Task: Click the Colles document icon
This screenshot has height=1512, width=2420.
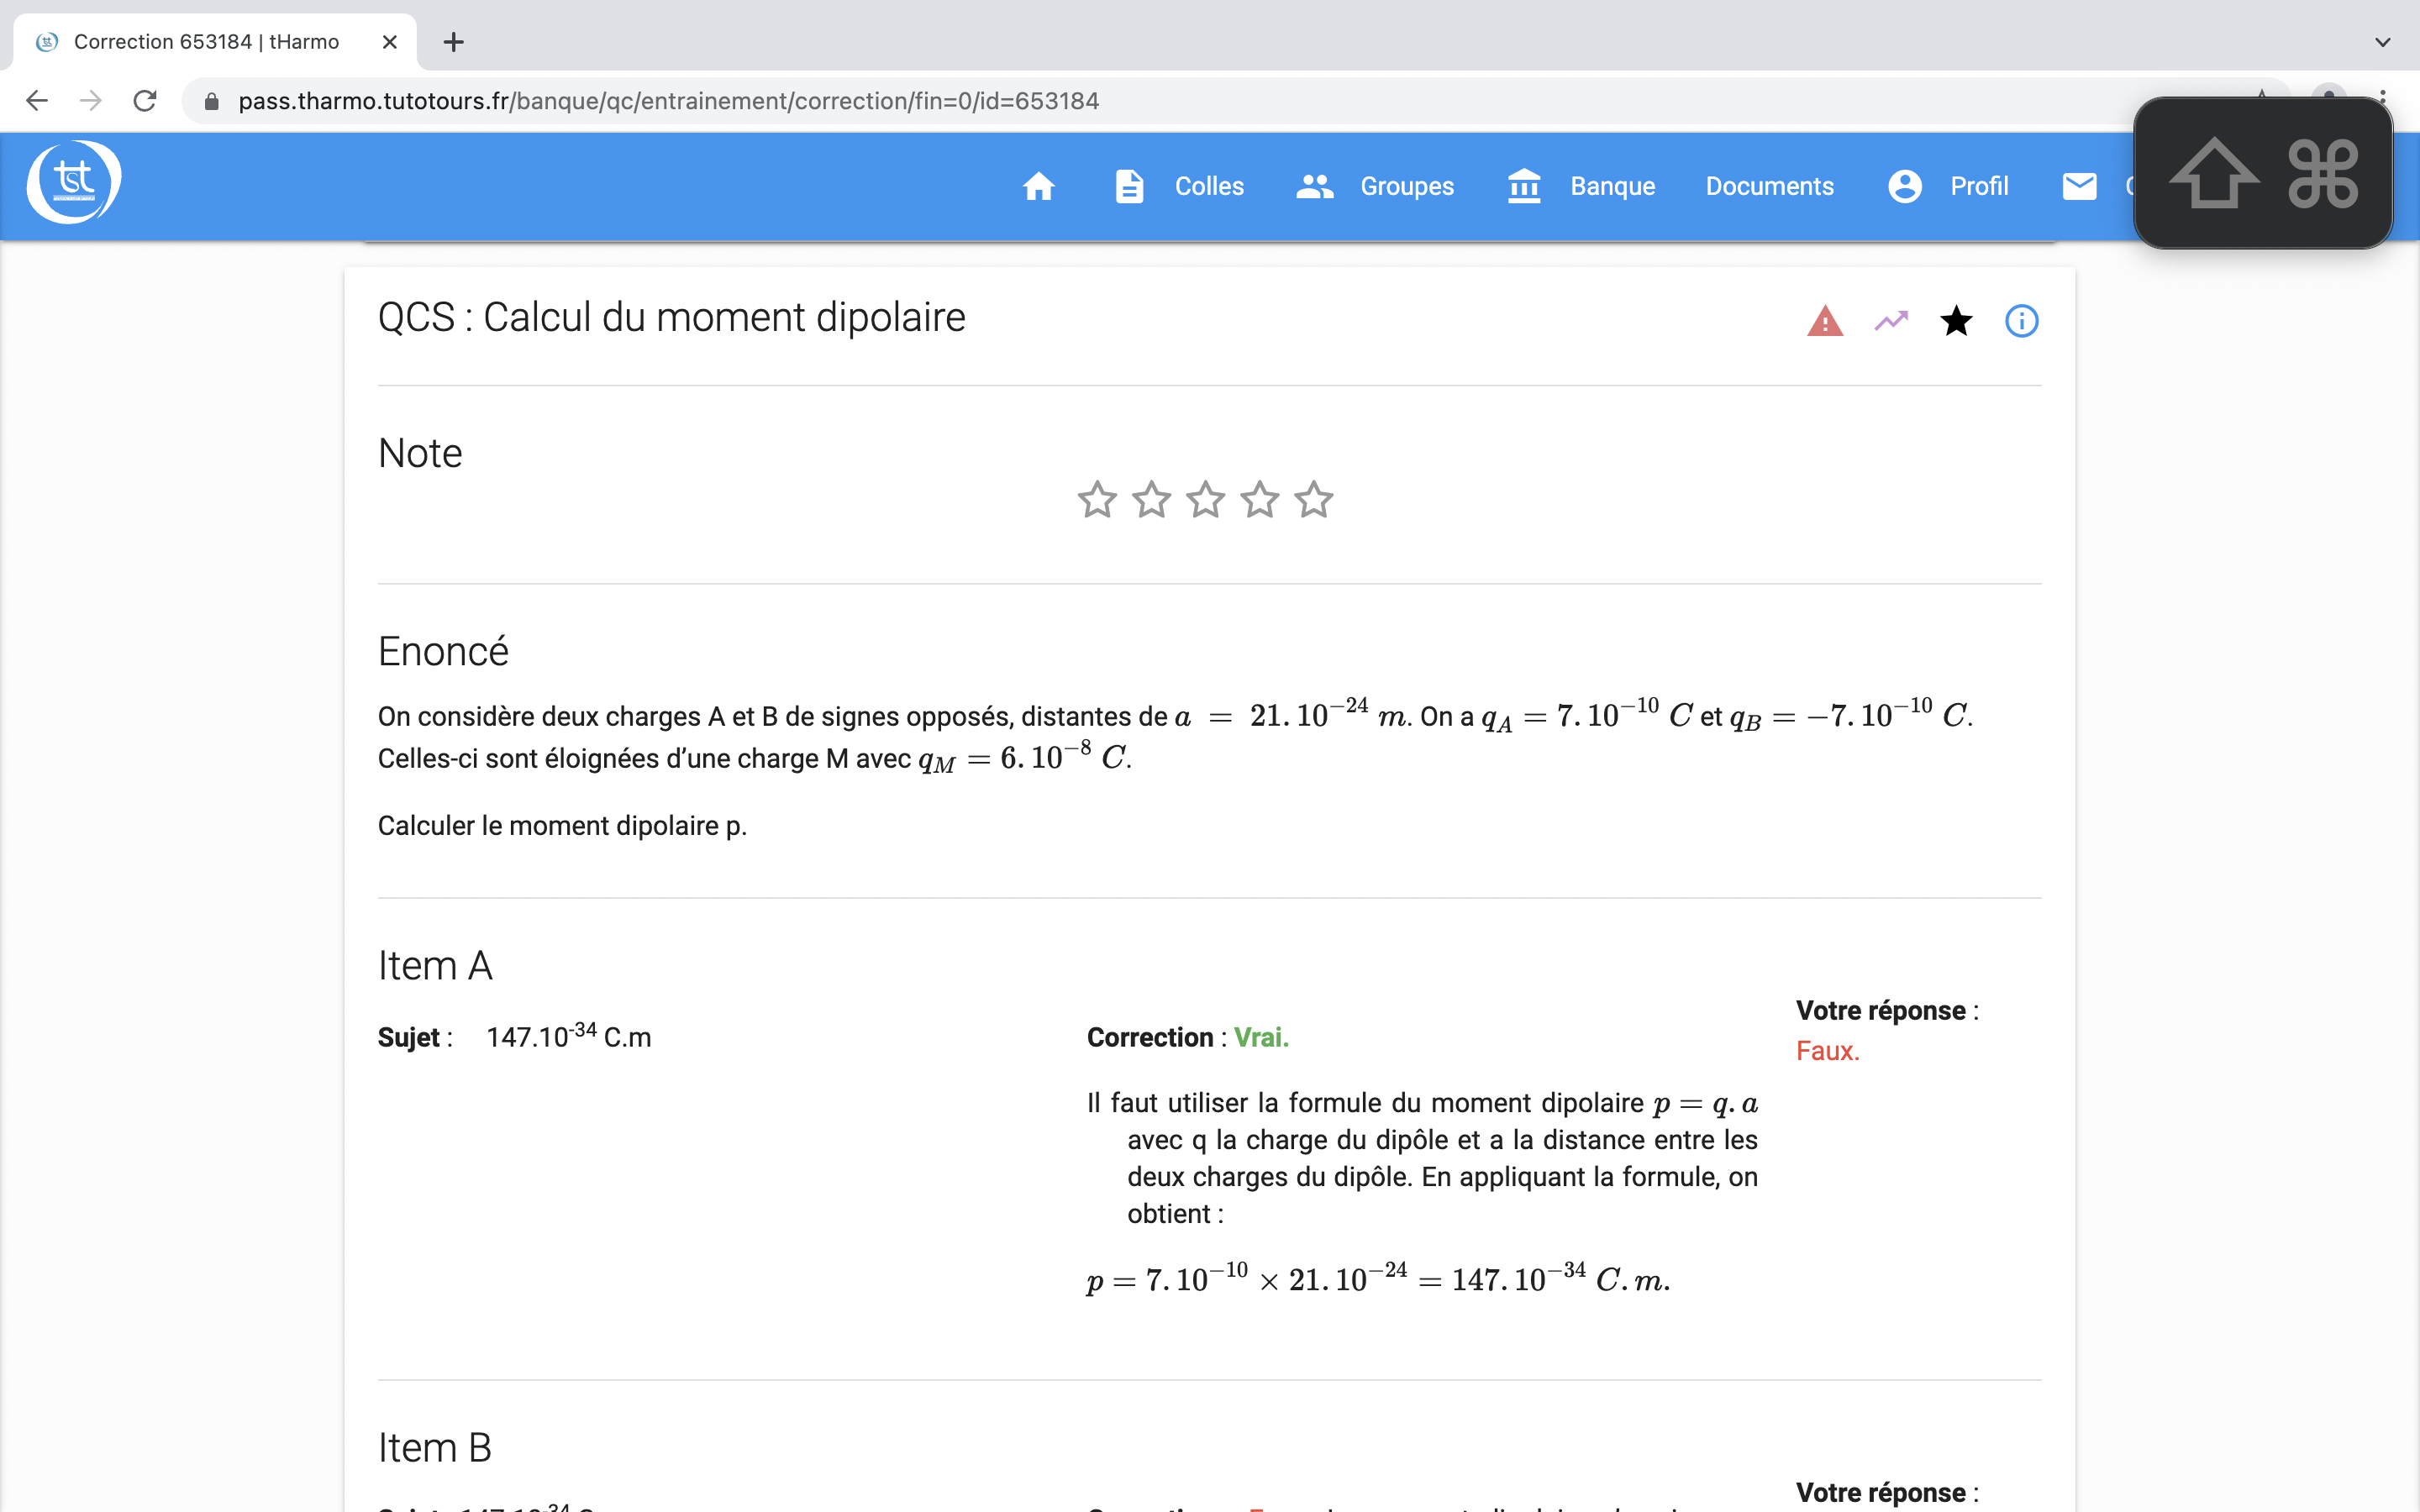Action: [x=1129, y=186]
